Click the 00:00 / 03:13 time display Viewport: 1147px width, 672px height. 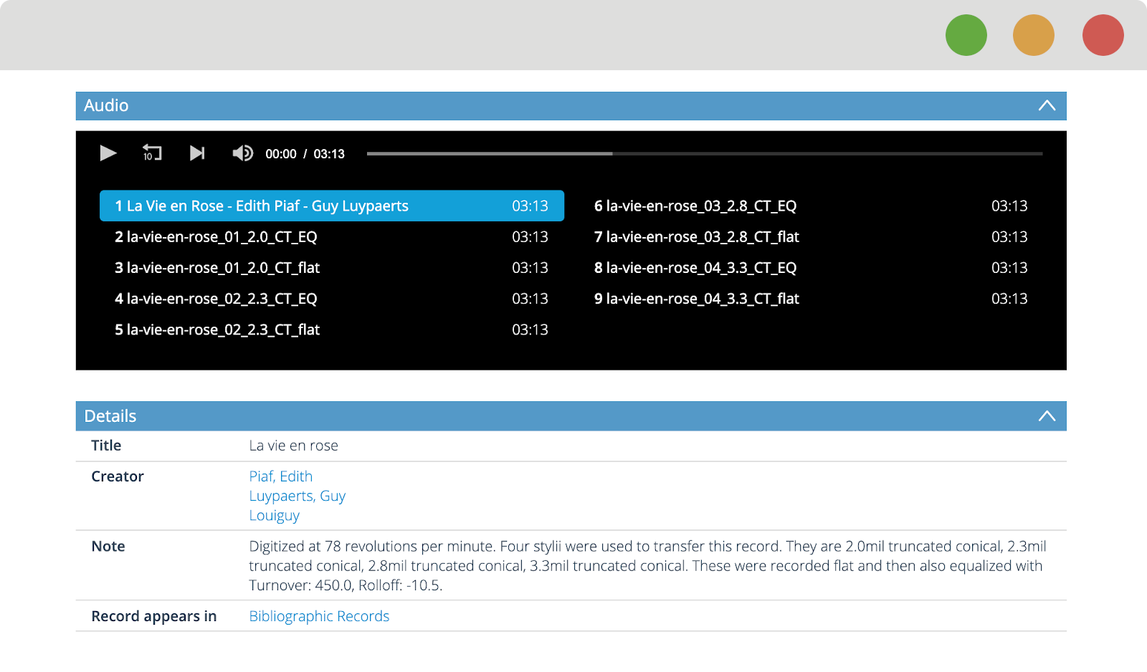tap(305, 154)
